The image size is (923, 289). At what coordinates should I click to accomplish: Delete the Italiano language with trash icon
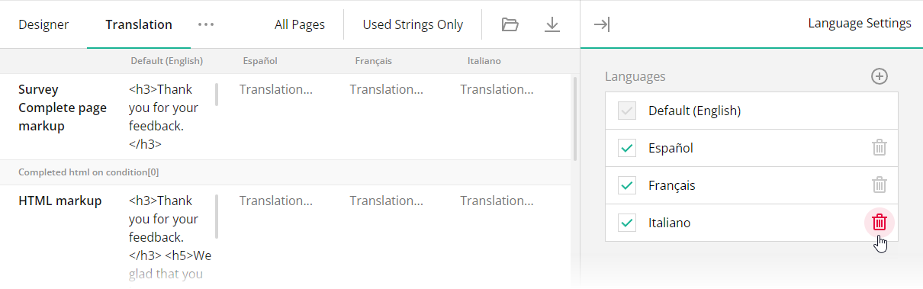pyautogui.click(x=880, y=223)
